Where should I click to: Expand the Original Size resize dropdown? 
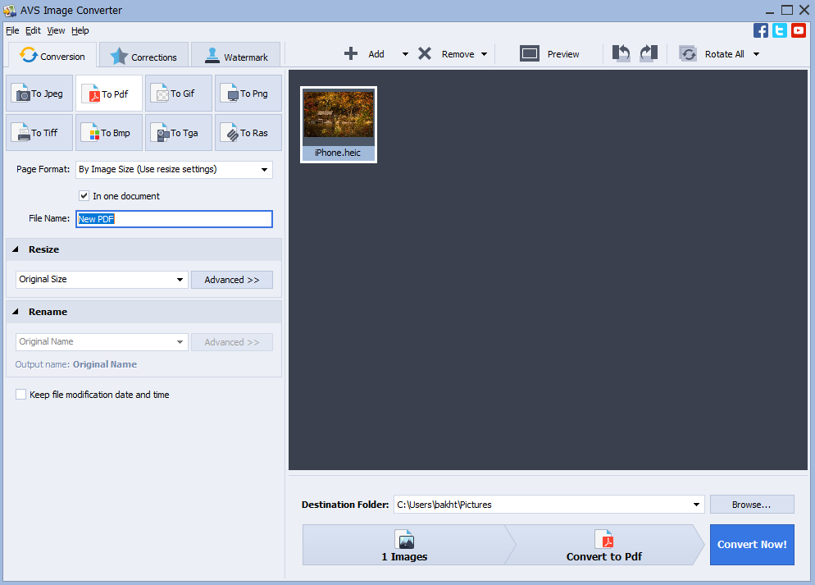[180, 280]
